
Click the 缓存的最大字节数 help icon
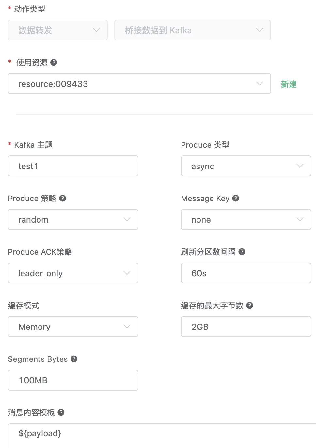[x=250, y=305]
